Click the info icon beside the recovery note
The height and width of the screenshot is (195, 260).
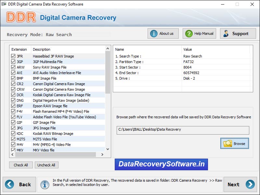point(45,184)
